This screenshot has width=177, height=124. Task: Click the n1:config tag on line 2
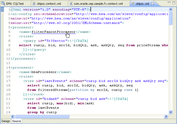(x=21, y=14)
